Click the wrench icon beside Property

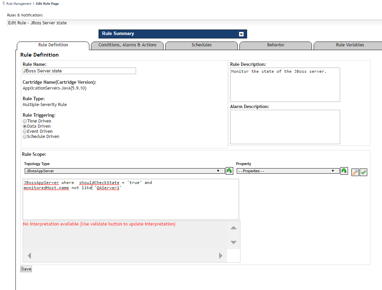tap(355, 172)
